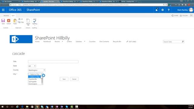Click the SharePoint Hillbilly site title
Viewport: 194px width, 109px height.
coord(52,38)
